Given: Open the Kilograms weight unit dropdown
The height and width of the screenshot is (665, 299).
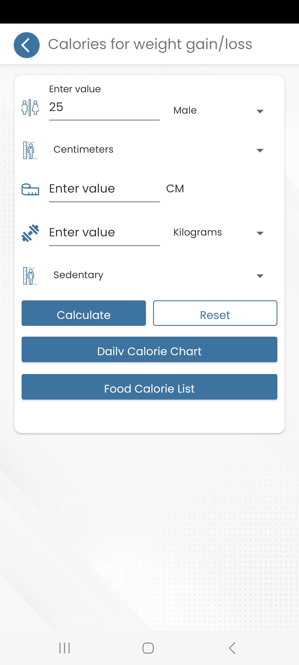Looking at the screenshot, I should 218,232.
